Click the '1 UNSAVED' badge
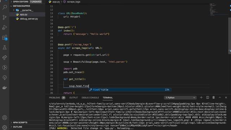This screenshot has height=130, width=231. coord(36,1)
